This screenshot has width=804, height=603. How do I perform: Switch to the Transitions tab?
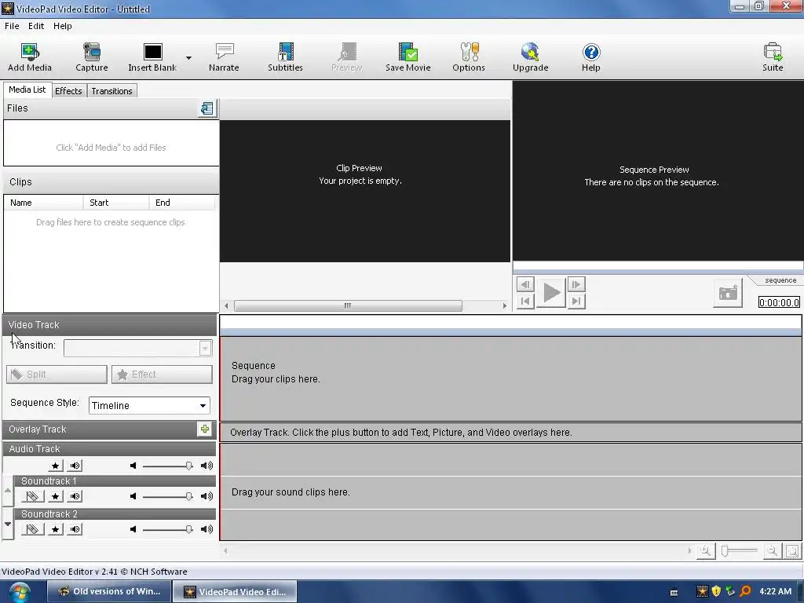coord(111,91)
